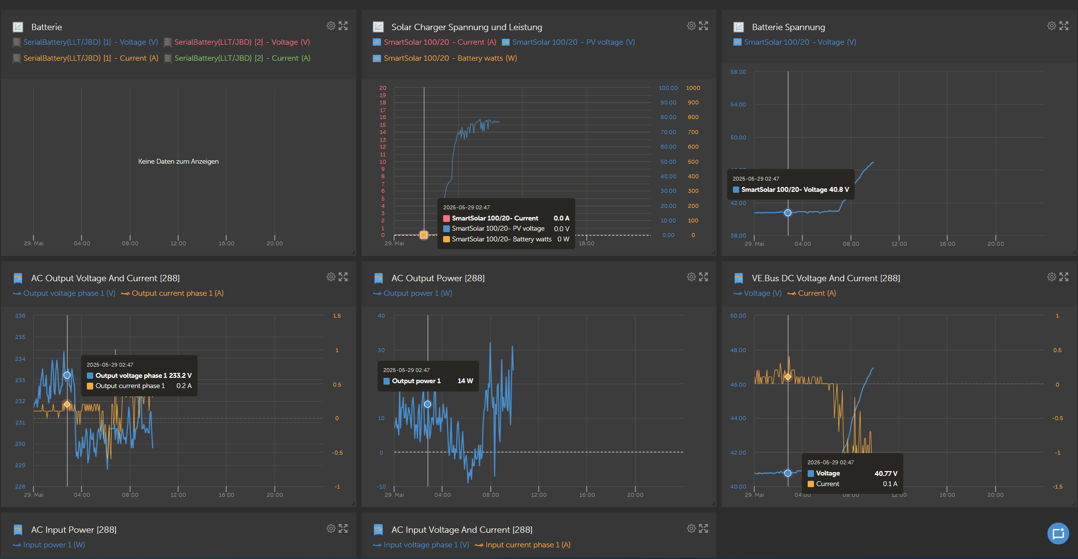Screen dimensions: 1078x559
Task: Click the VE.Bus DC Voltage device icon
Action: click(x=739, y=278)
